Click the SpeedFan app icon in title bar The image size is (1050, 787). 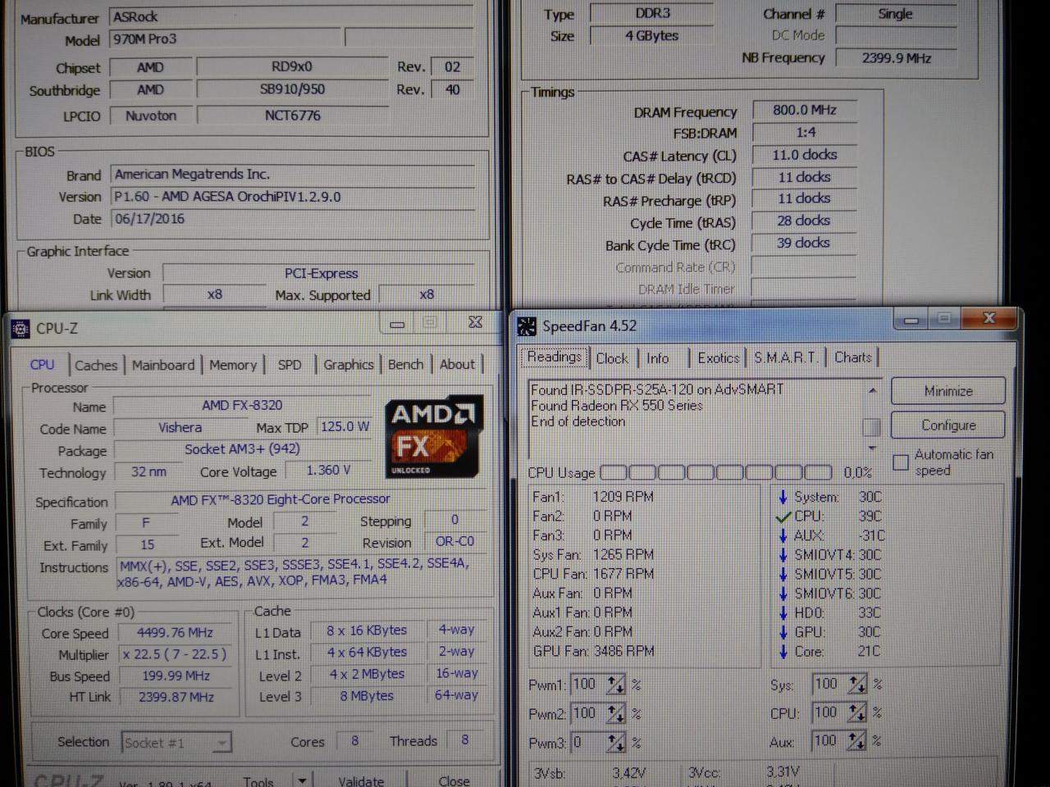pos(527,327)
